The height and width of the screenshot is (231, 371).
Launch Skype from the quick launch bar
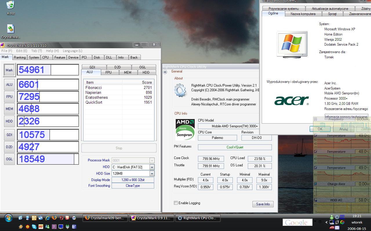tap(34, 227)
